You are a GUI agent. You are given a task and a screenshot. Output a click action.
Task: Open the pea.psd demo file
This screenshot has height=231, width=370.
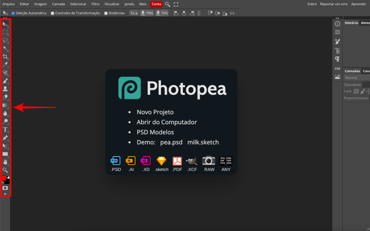(172, 143)
